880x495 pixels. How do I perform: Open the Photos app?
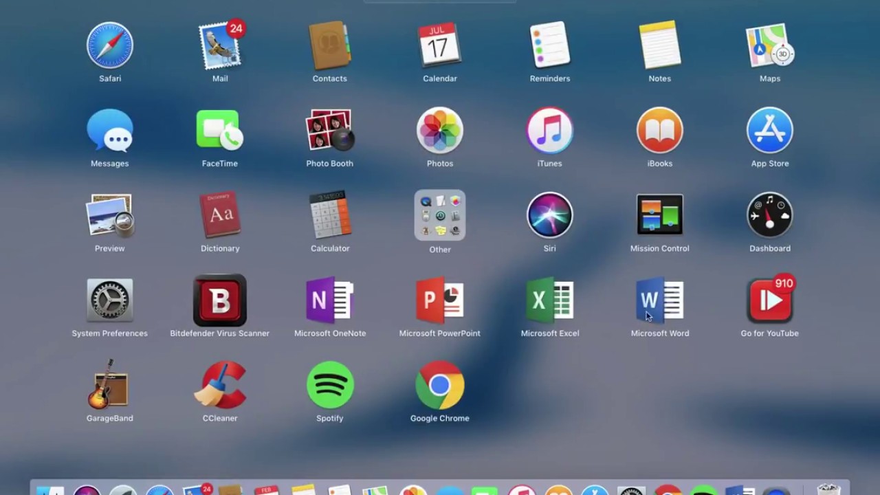440,131
